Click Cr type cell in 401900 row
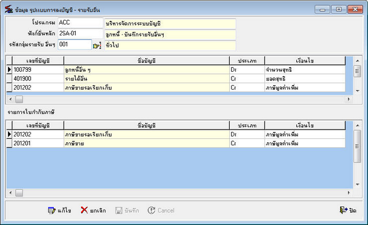This screenshot has width=368, height=225. point(247,79)
